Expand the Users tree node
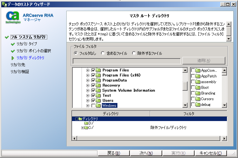 (x=88, y=100)
